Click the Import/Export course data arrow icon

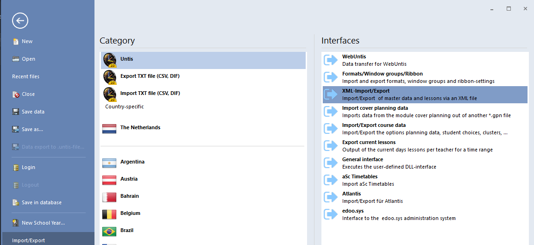click(x=330, y=128)
